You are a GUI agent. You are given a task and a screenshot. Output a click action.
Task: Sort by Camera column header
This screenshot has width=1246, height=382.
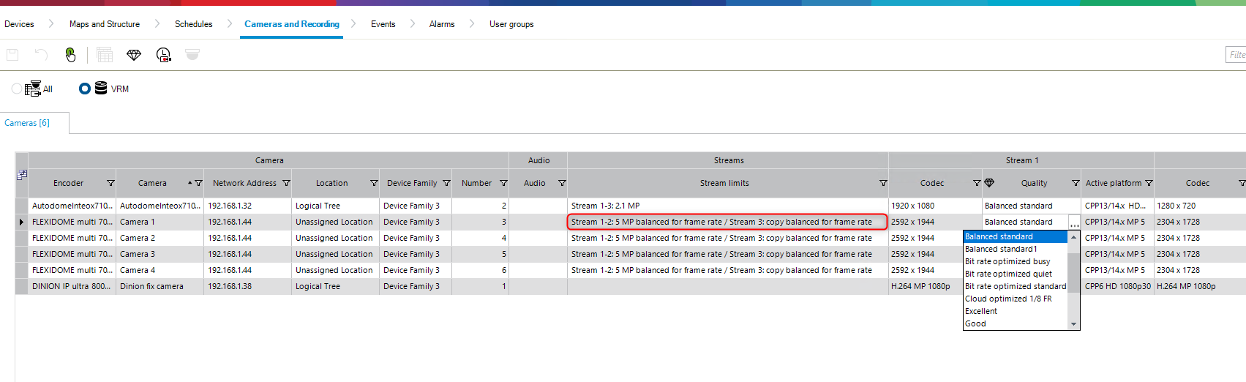[152, 184]
